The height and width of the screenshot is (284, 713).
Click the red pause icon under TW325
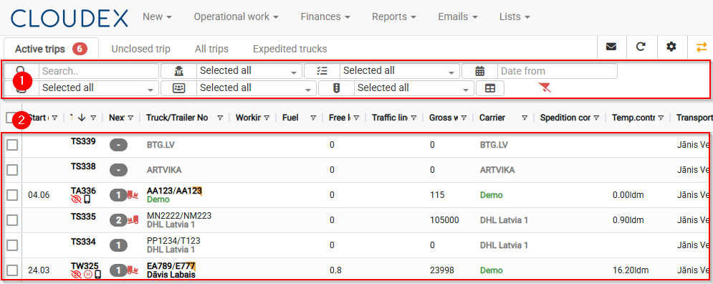87,274
